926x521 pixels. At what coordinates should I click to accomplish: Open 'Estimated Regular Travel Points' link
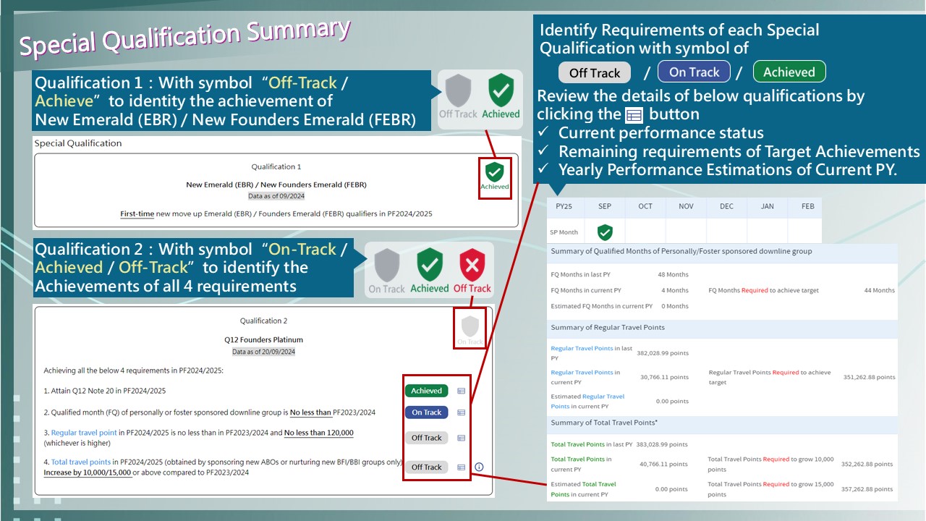587,402
